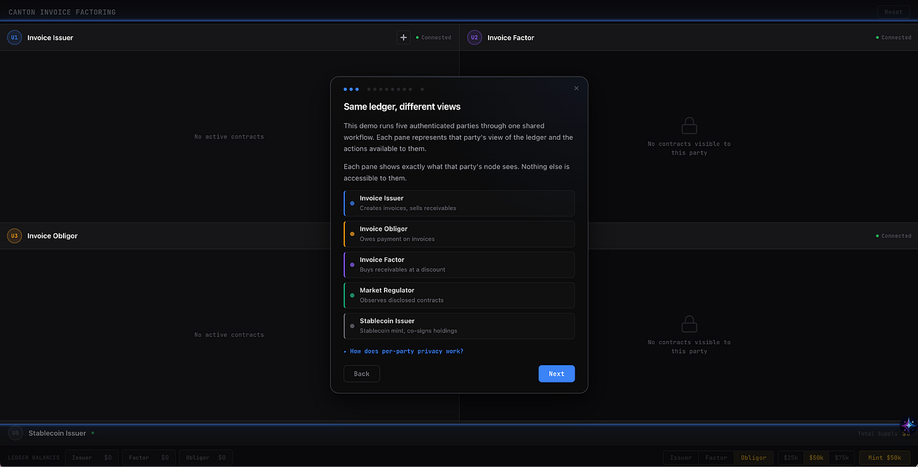Select the Invoice Issuer party card
The image size is (918, 467).
(459, 203)
